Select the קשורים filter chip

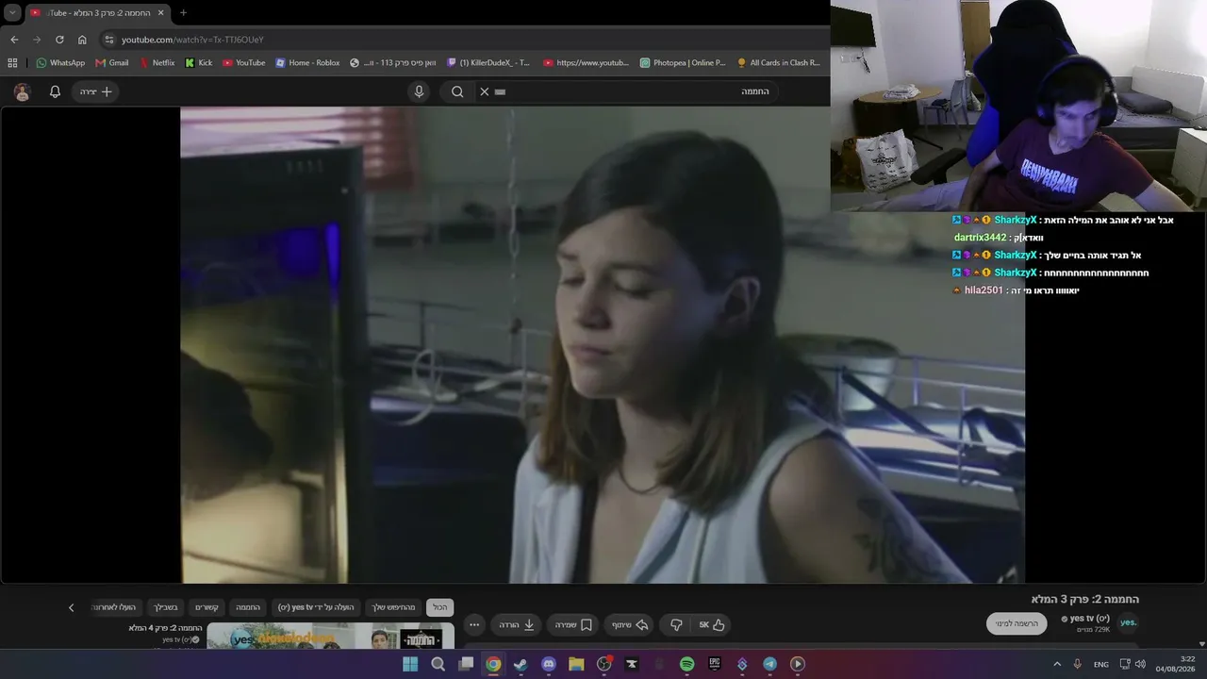point(207,607)
